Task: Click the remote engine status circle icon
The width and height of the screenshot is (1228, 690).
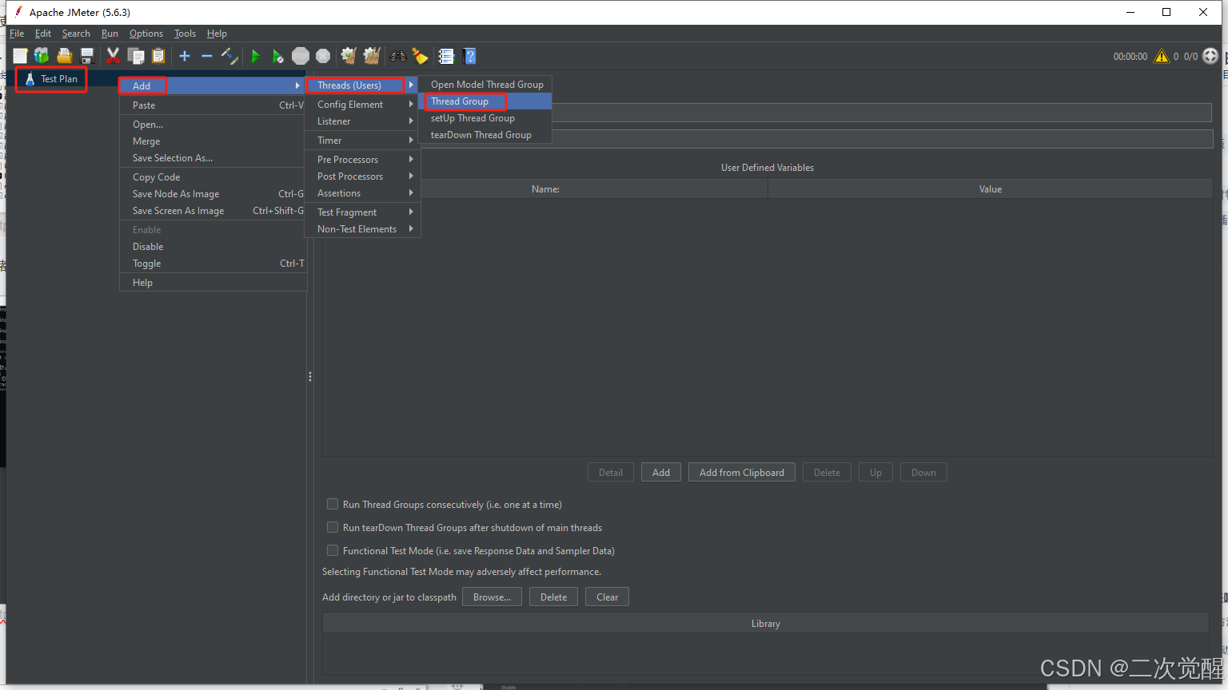Action: (x=1210, y=56)
